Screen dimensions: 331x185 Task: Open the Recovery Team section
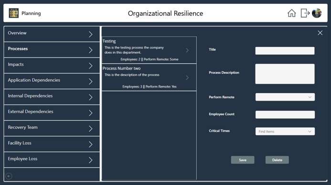point(52,128)
